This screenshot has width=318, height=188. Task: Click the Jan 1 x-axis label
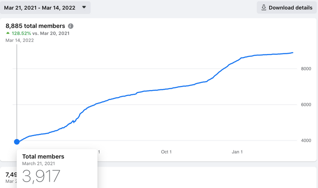click(237, 152)
